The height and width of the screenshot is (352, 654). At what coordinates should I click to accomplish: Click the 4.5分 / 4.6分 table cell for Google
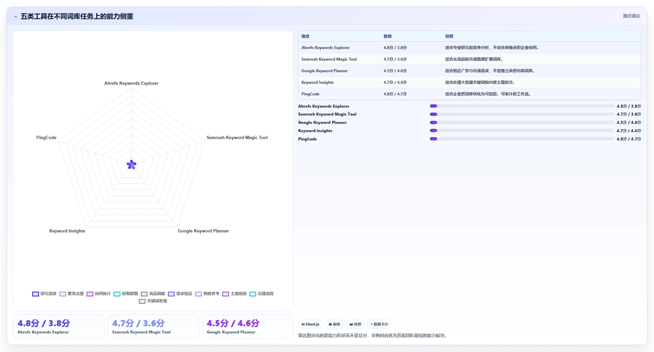point(395,71)
